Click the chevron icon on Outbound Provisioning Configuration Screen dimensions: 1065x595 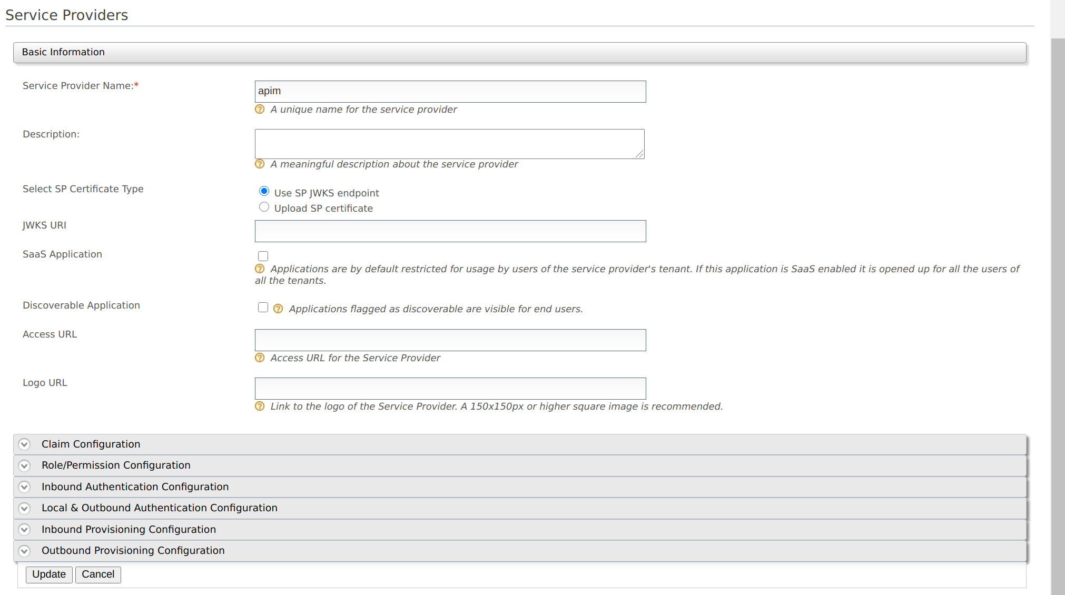[x=24, y=551]
